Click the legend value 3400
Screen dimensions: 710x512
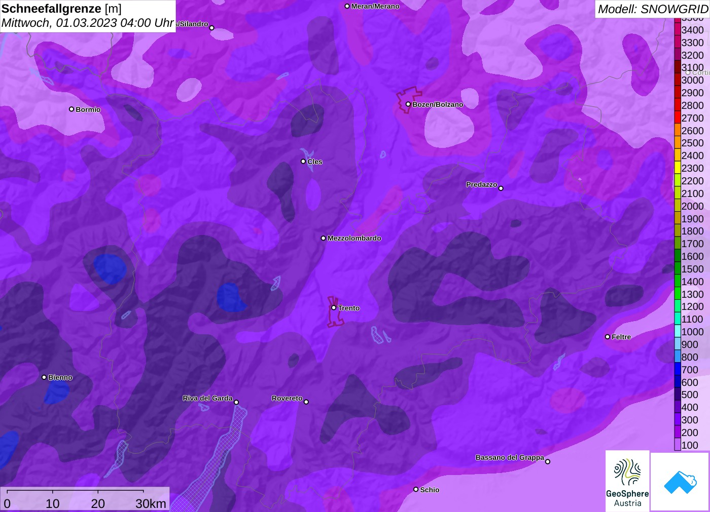coord(692,30)
